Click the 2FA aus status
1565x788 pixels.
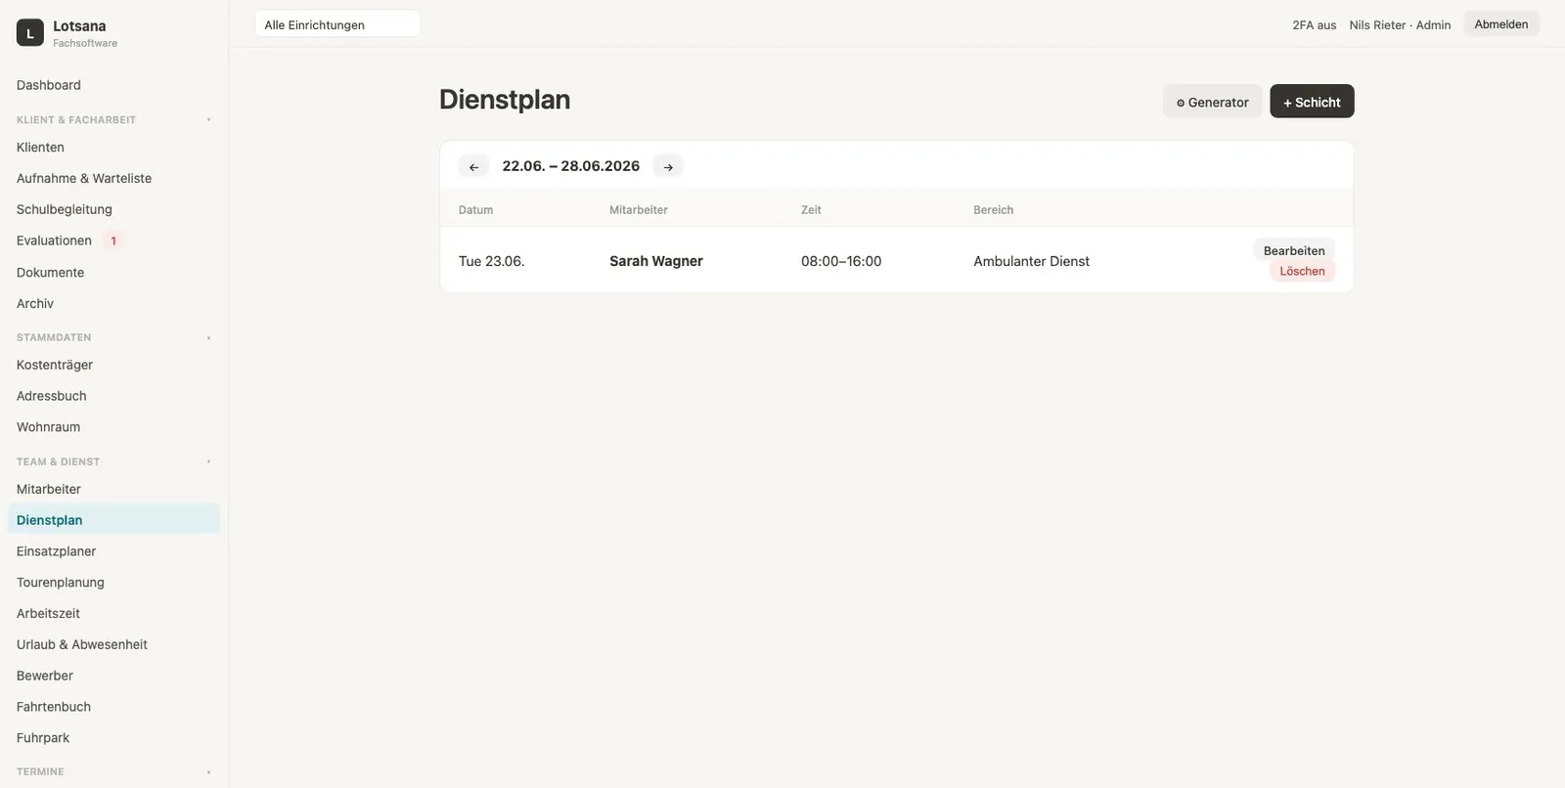[1314, 25]
